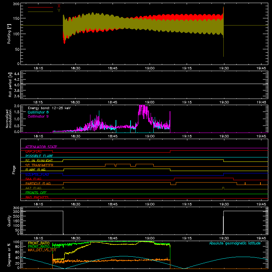
Task: Click the 3.6 tick on Roll period axis
Action: click(17, 96)
